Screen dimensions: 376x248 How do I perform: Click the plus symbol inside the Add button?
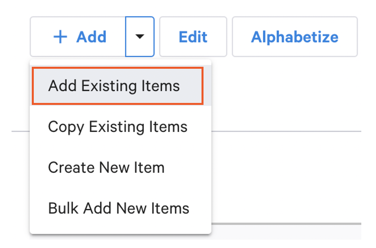(x=60, y=37)
